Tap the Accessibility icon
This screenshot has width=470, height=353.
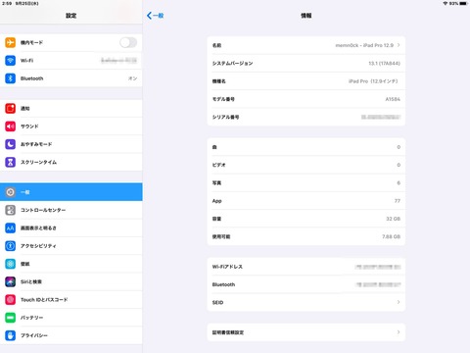point(10,246)
